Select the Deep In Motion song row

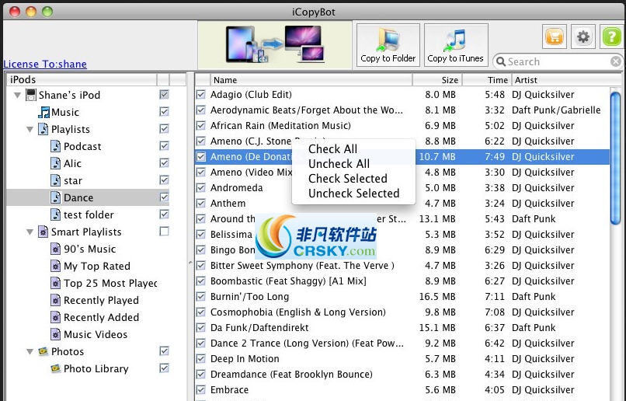point(402,359)
